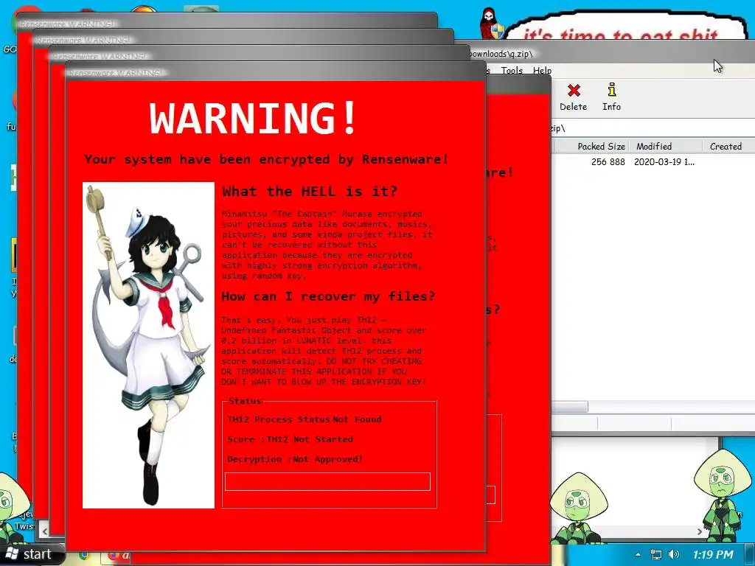
Task: Click the background window's right scroll arrow
Action: coord(700,531)
